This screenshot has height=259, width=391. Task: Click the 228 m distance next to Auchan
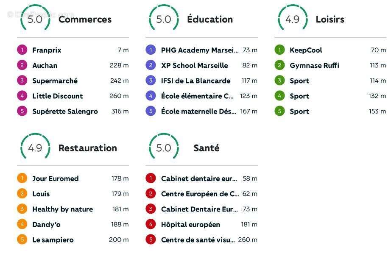(120, 65)
